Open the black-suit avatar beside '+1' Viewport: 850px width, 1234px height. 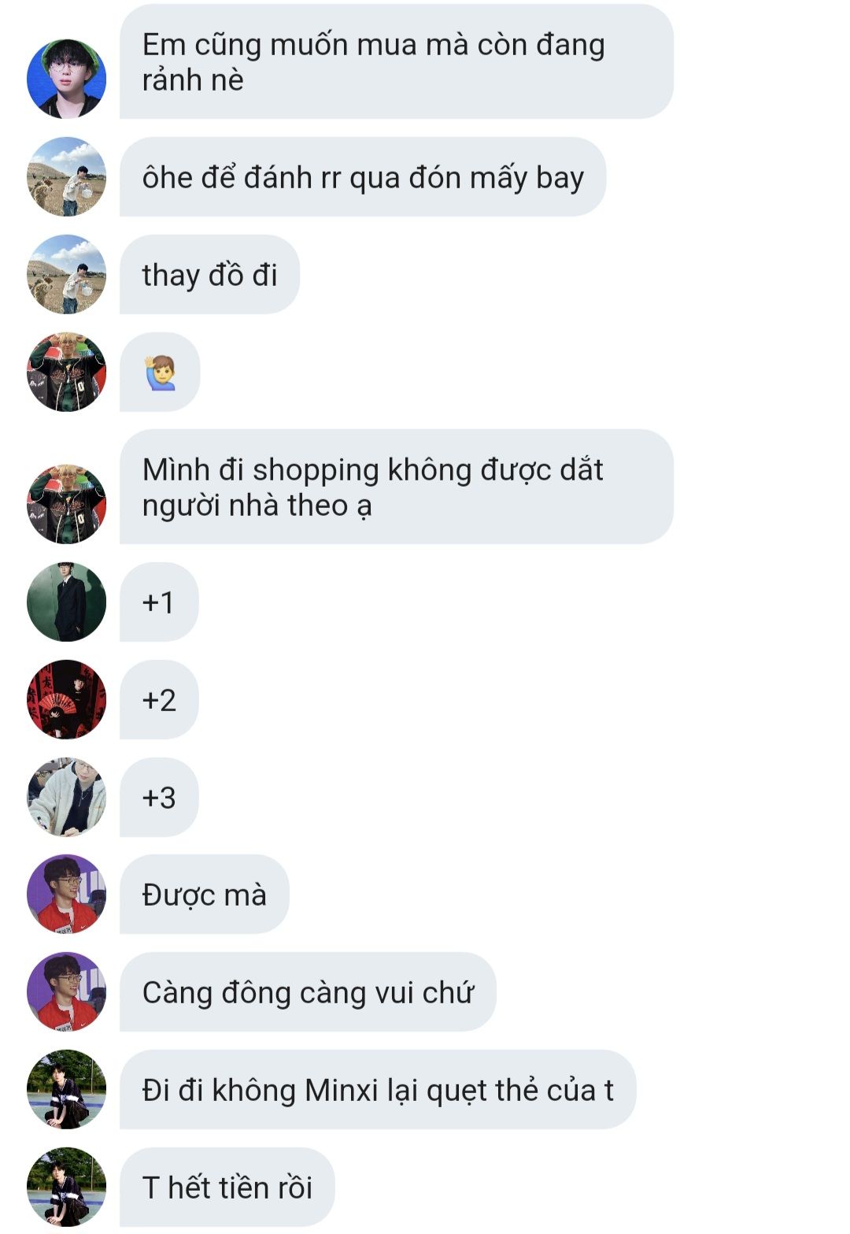coord(66,602)
